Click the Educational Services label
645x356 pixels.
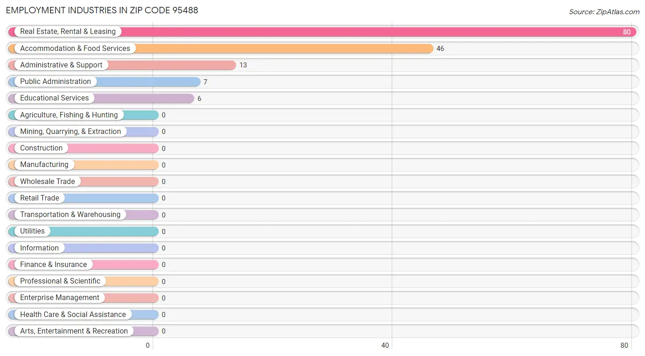[55, 98]
